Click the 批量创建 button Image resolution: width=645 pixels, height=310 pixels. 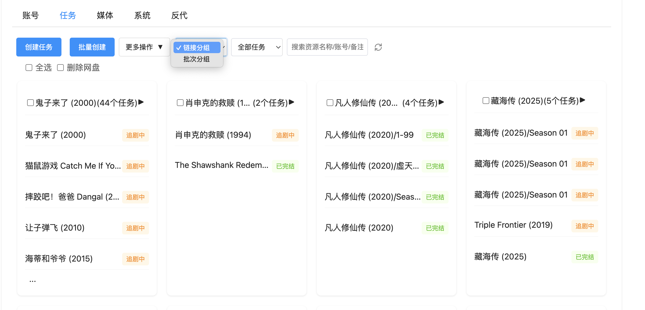pyautogui.click(x=92, y=47)
